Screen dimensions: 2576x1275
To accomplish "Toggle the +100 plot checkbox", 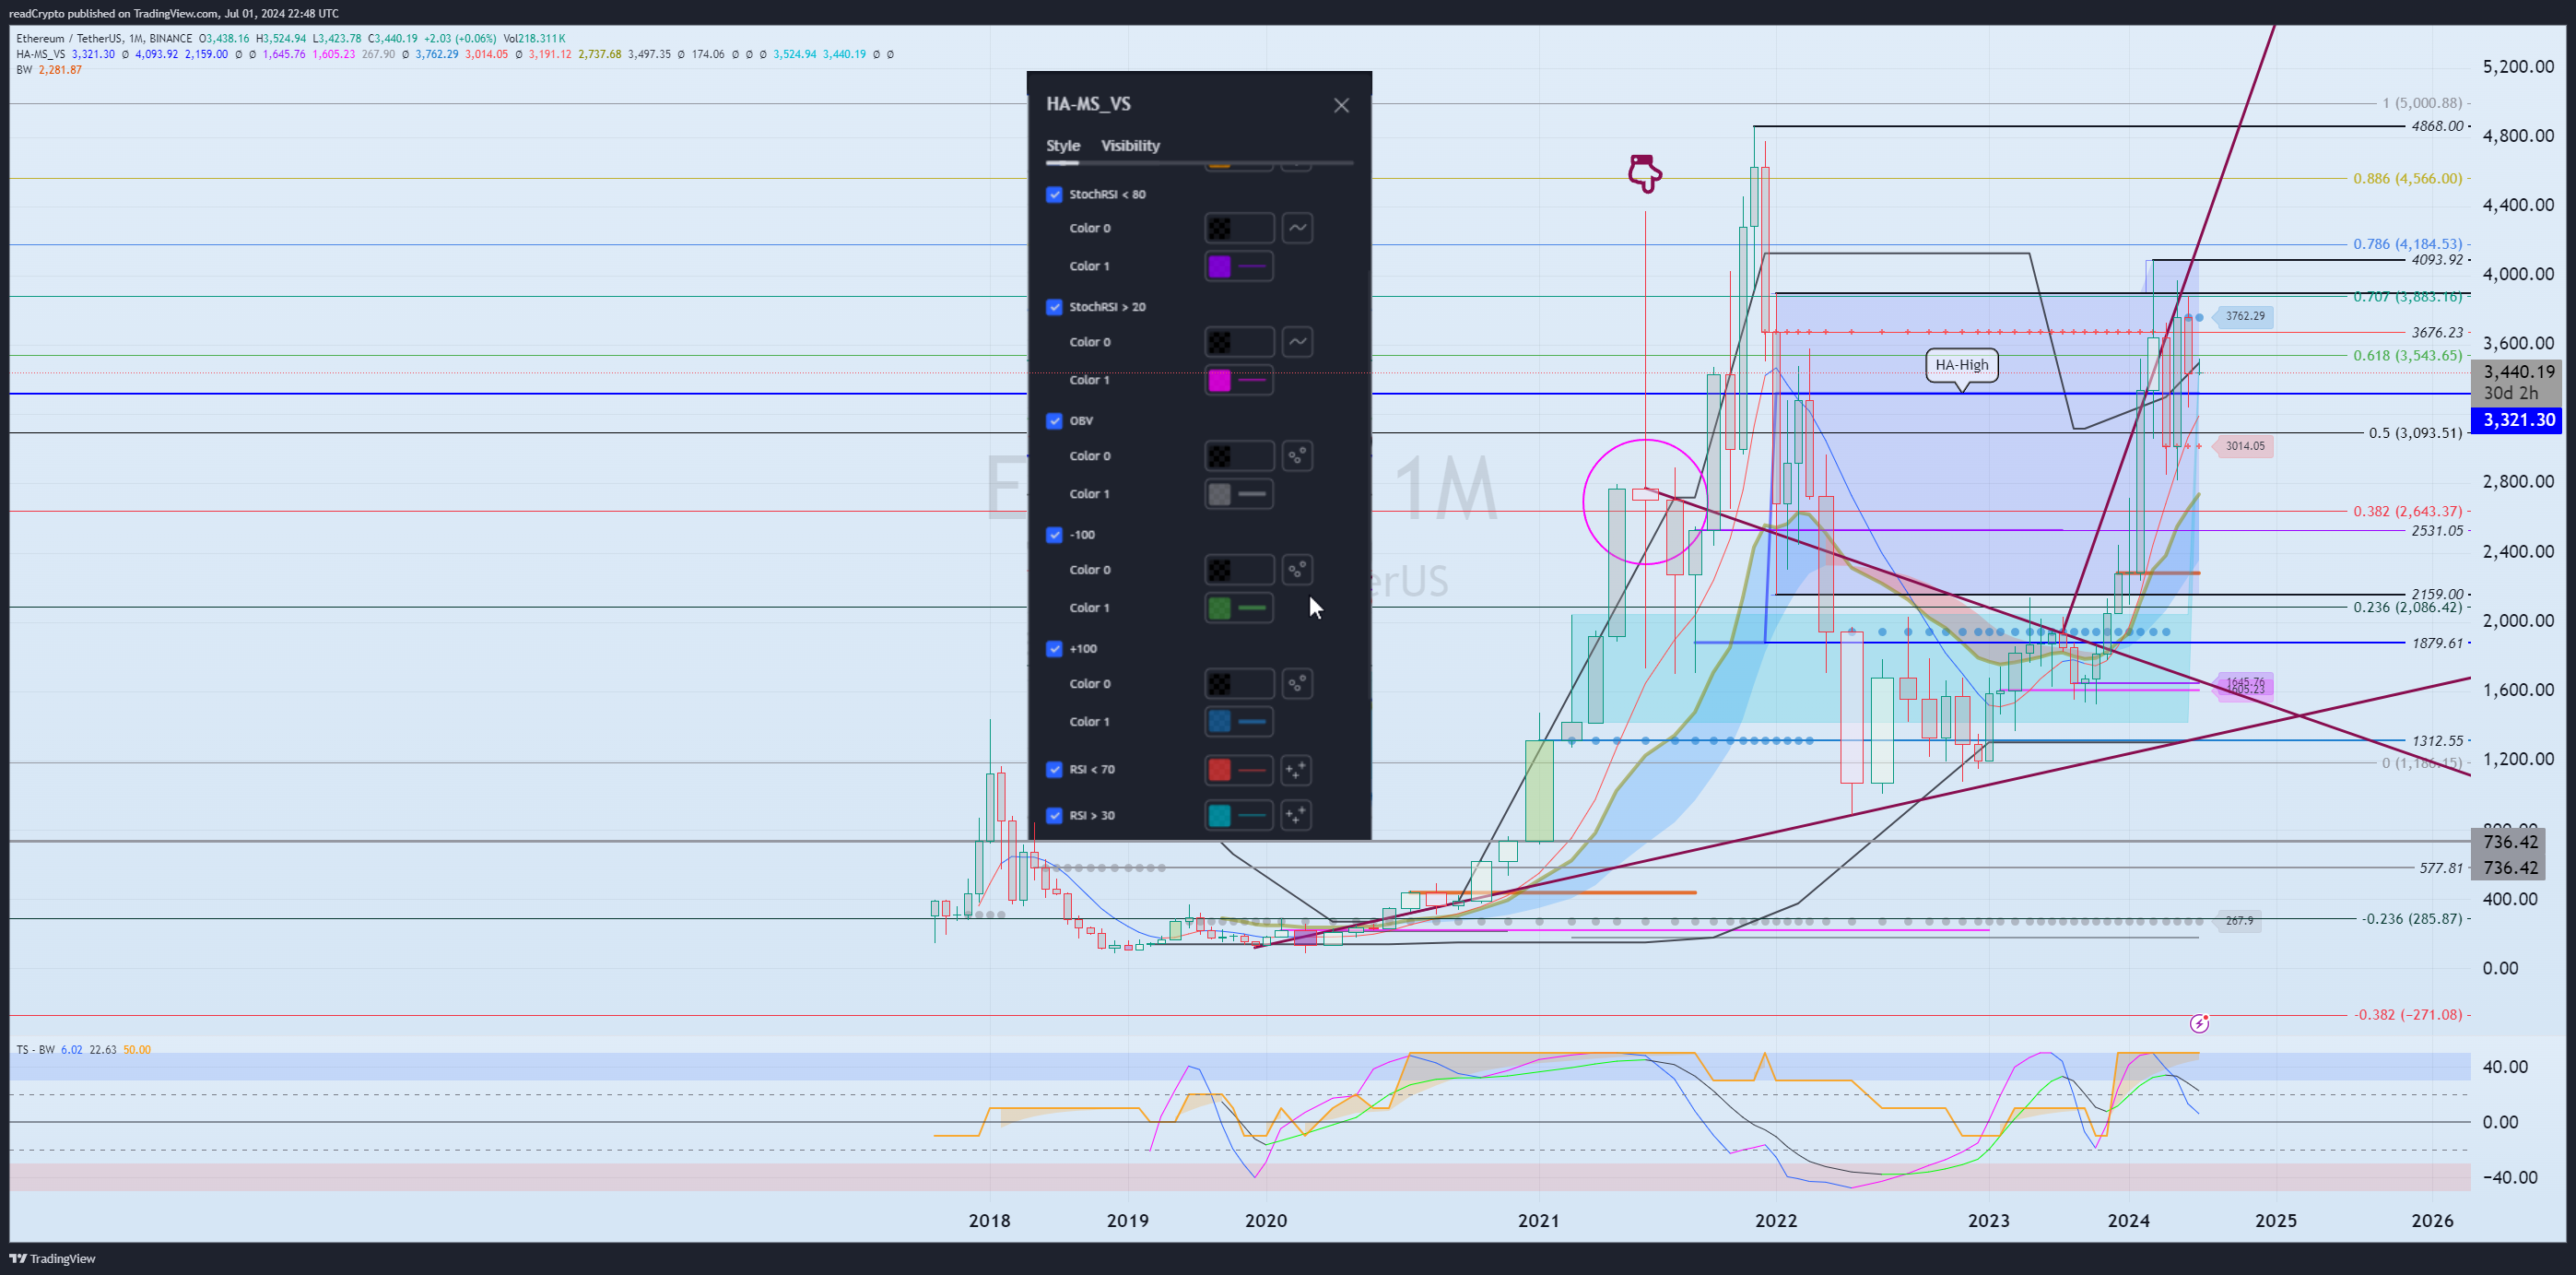I will pos(1054,649).
